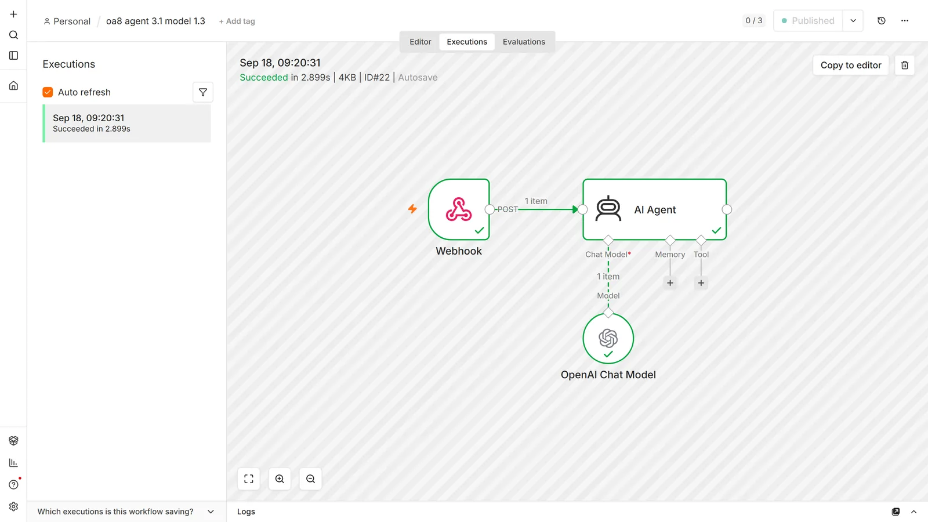Go to Home overview icon
The width and height of the screenshot is (928, 522).
click(13, 86)
